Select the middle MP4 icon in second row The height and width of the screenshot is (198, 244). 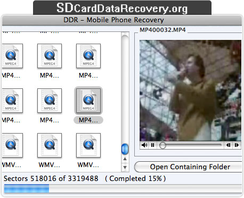point(50,101)
